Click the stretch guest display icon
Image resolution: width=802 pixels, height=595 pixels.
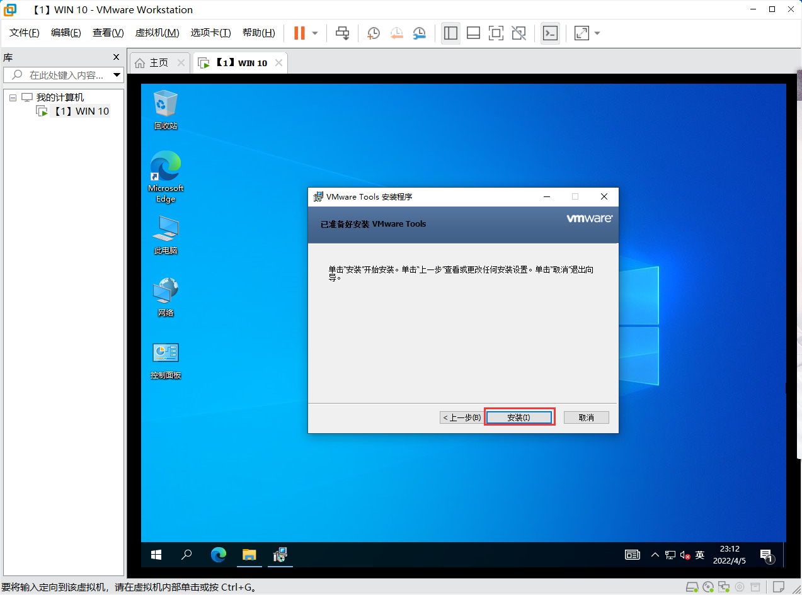tap(581, 33)
